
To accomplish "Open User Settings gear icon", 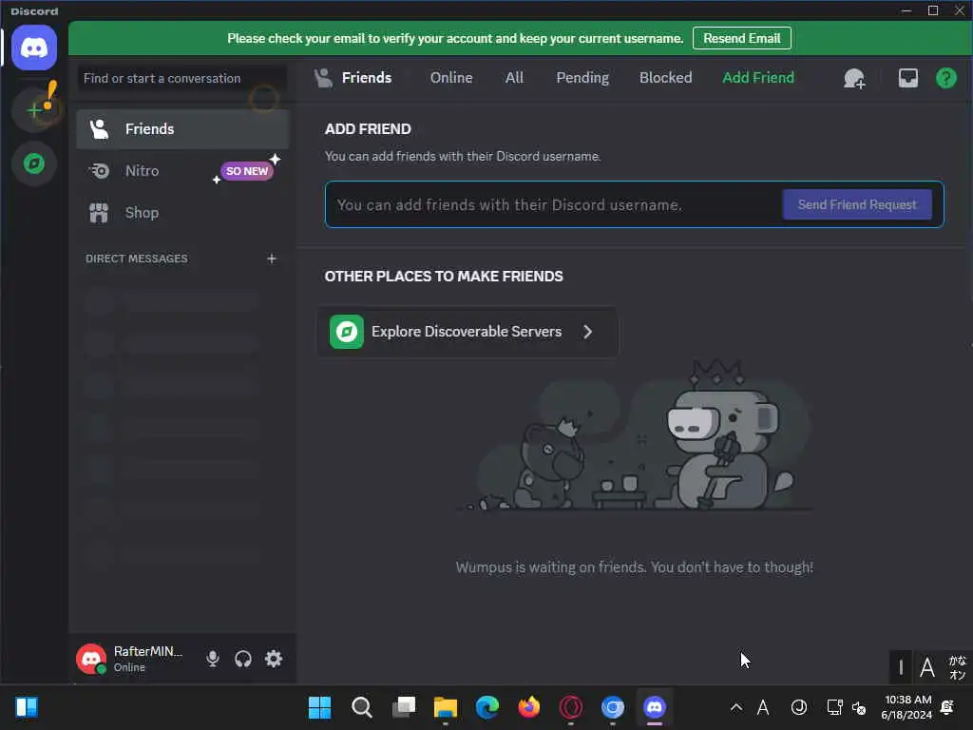I will [274, 659].
